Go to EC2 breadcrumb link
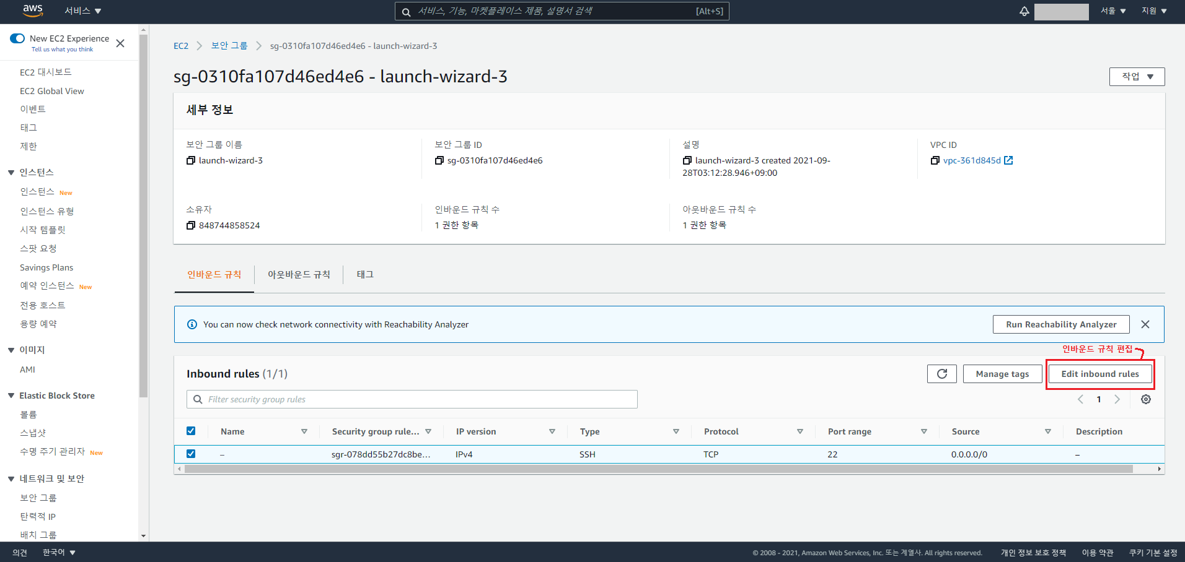 tap(181, 46)
